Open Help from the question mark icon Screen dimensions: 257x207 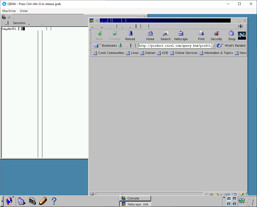pos(54,201)
